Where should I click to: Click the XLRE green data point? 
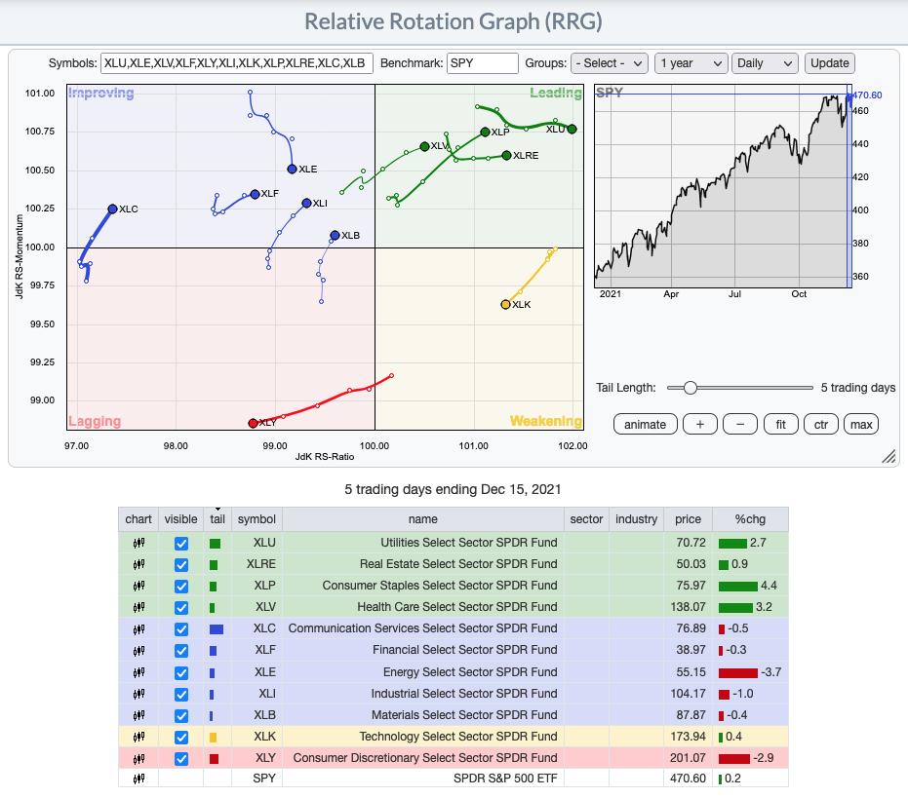coord(507,155)
